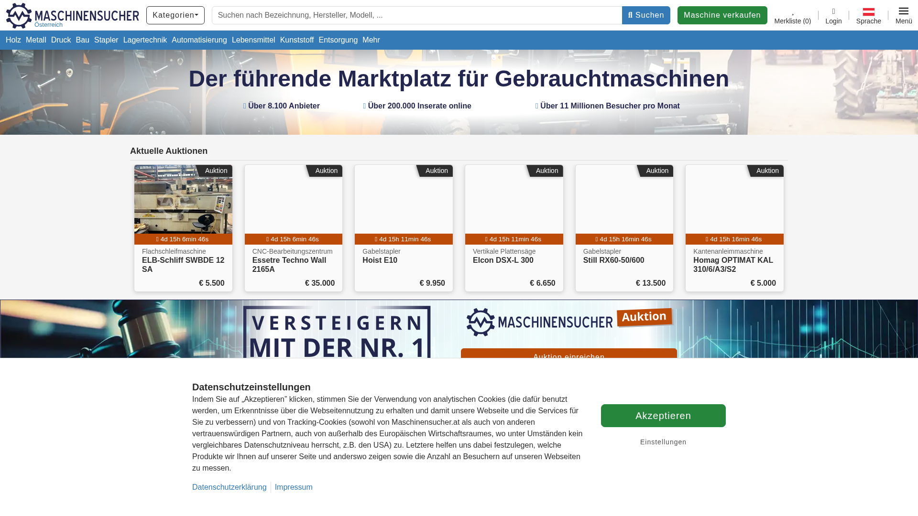Click the Aktuelle Auktionen heading
Screen dimensions: 918x516
point(169,151)
